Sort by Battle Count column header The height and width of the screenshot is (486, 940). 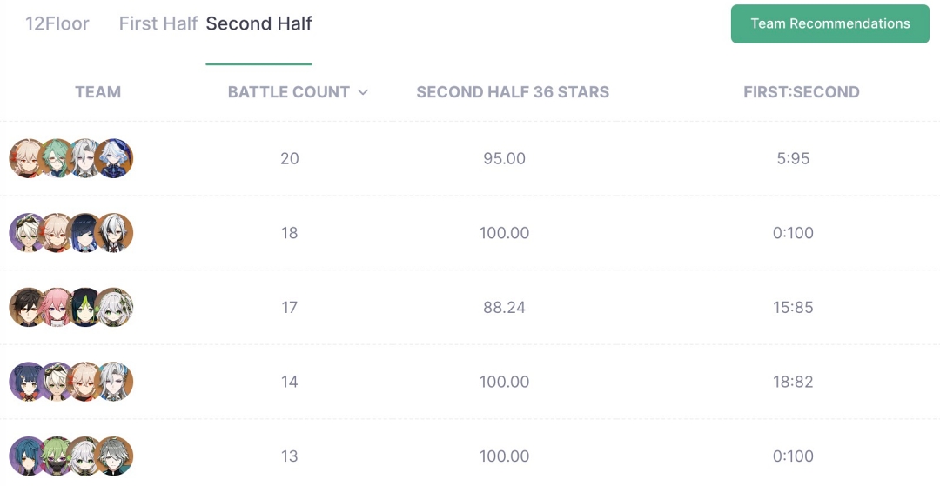coord(288,92)
